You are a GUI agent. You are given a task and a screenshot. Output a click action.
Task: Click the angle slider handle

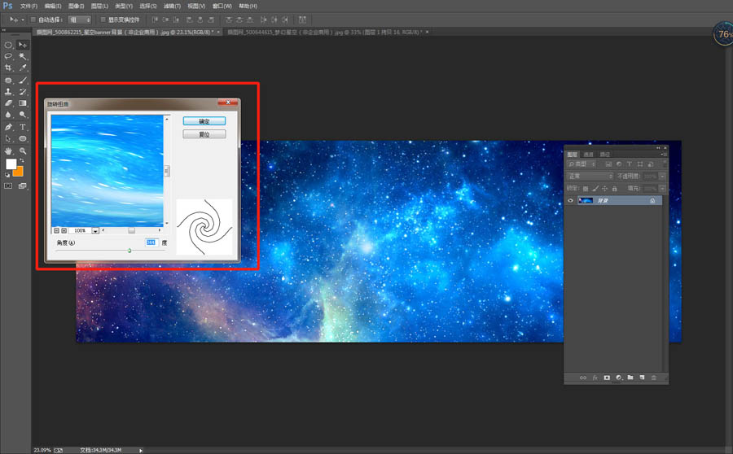[x=129, y=251]
